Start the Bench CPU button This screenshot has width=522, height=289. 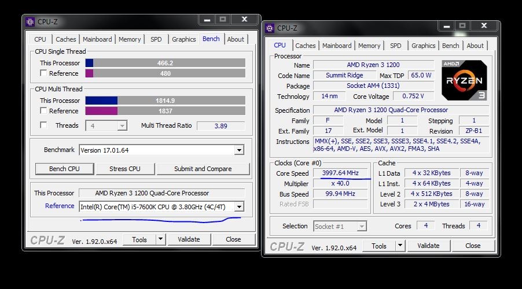pos(64,169)
